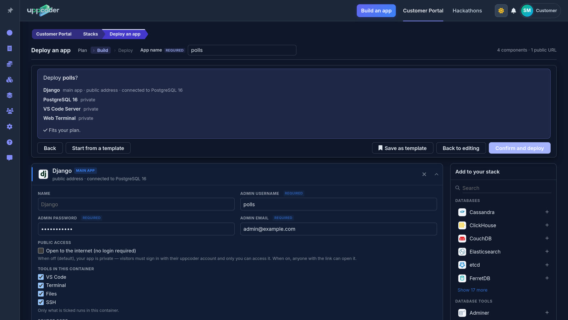Toggle the sun theme switcher icon
The image size is (568, 320).
pyautogui.click(x=501, y=11)
